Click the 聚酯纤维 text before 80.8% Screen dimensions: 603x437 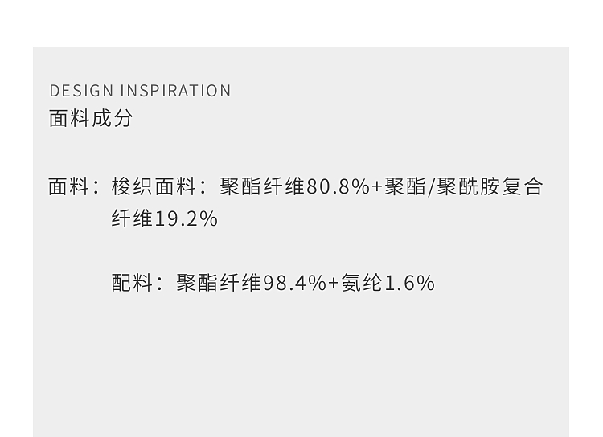click(262, 187)
